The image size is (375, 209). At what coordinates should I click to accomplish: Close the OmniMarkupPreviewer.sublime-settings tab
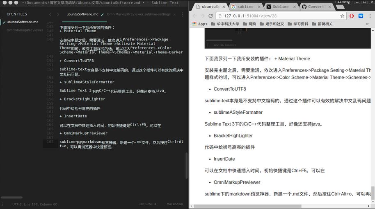tap(175, 14)
